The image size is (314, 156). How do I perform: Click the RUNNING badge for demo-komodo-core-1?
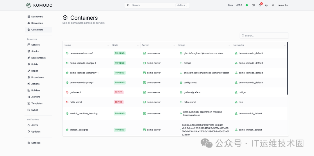119,53
